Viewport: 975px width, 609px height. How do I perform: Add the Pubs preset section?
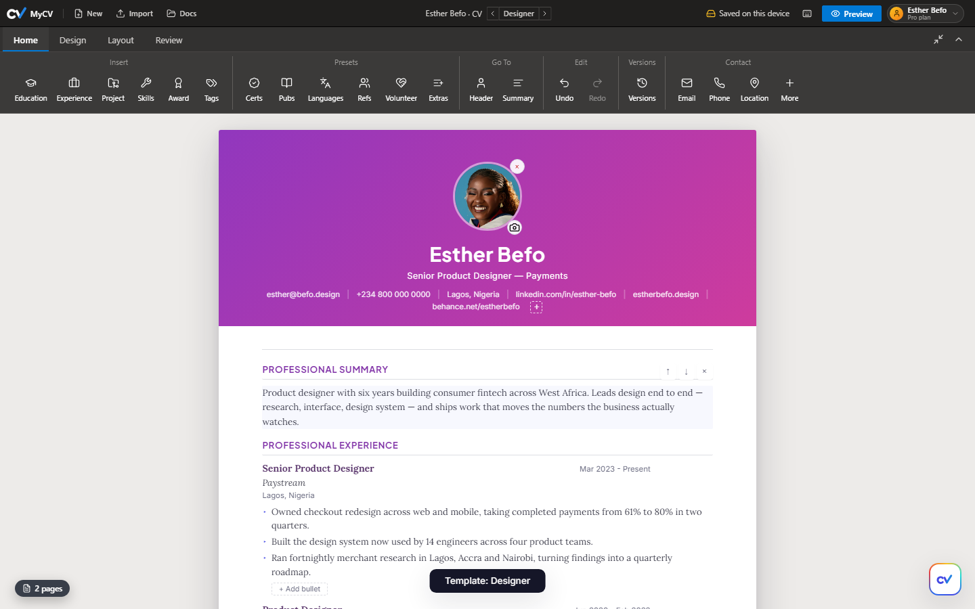pyautogui.click(x=287, y=89)
